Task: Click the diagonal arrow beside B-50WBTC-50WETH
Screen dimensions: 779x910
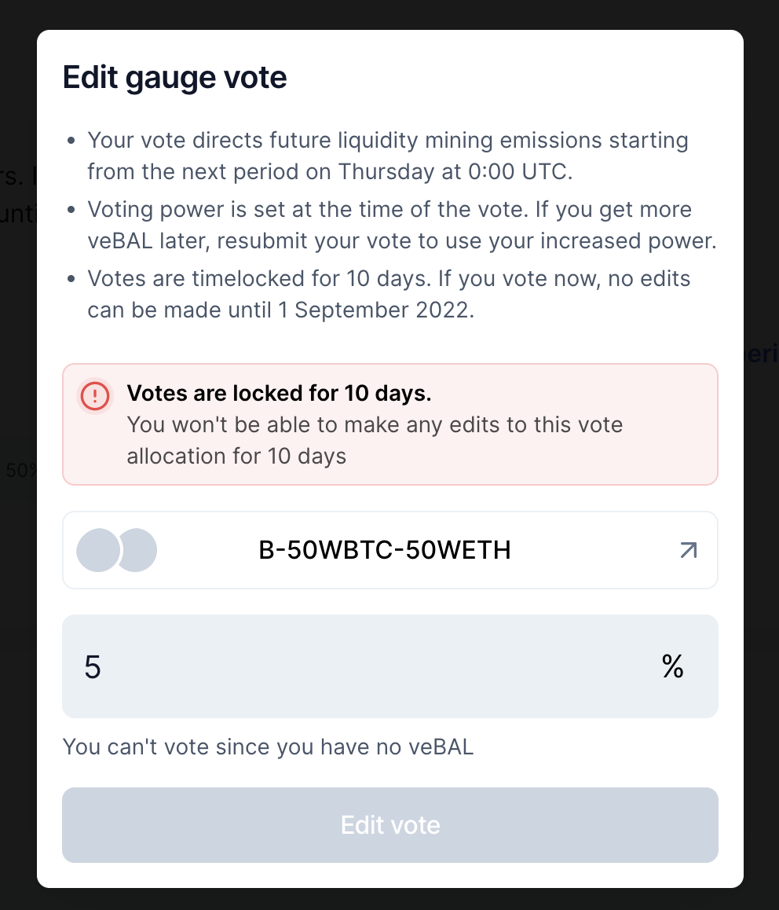Action: point(688,550)
